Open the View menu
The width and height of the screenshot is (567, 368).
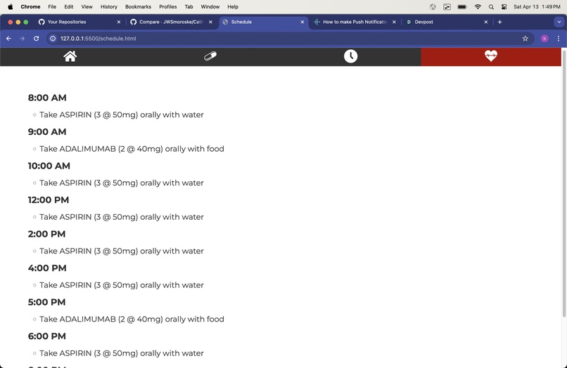pos(87,6)
